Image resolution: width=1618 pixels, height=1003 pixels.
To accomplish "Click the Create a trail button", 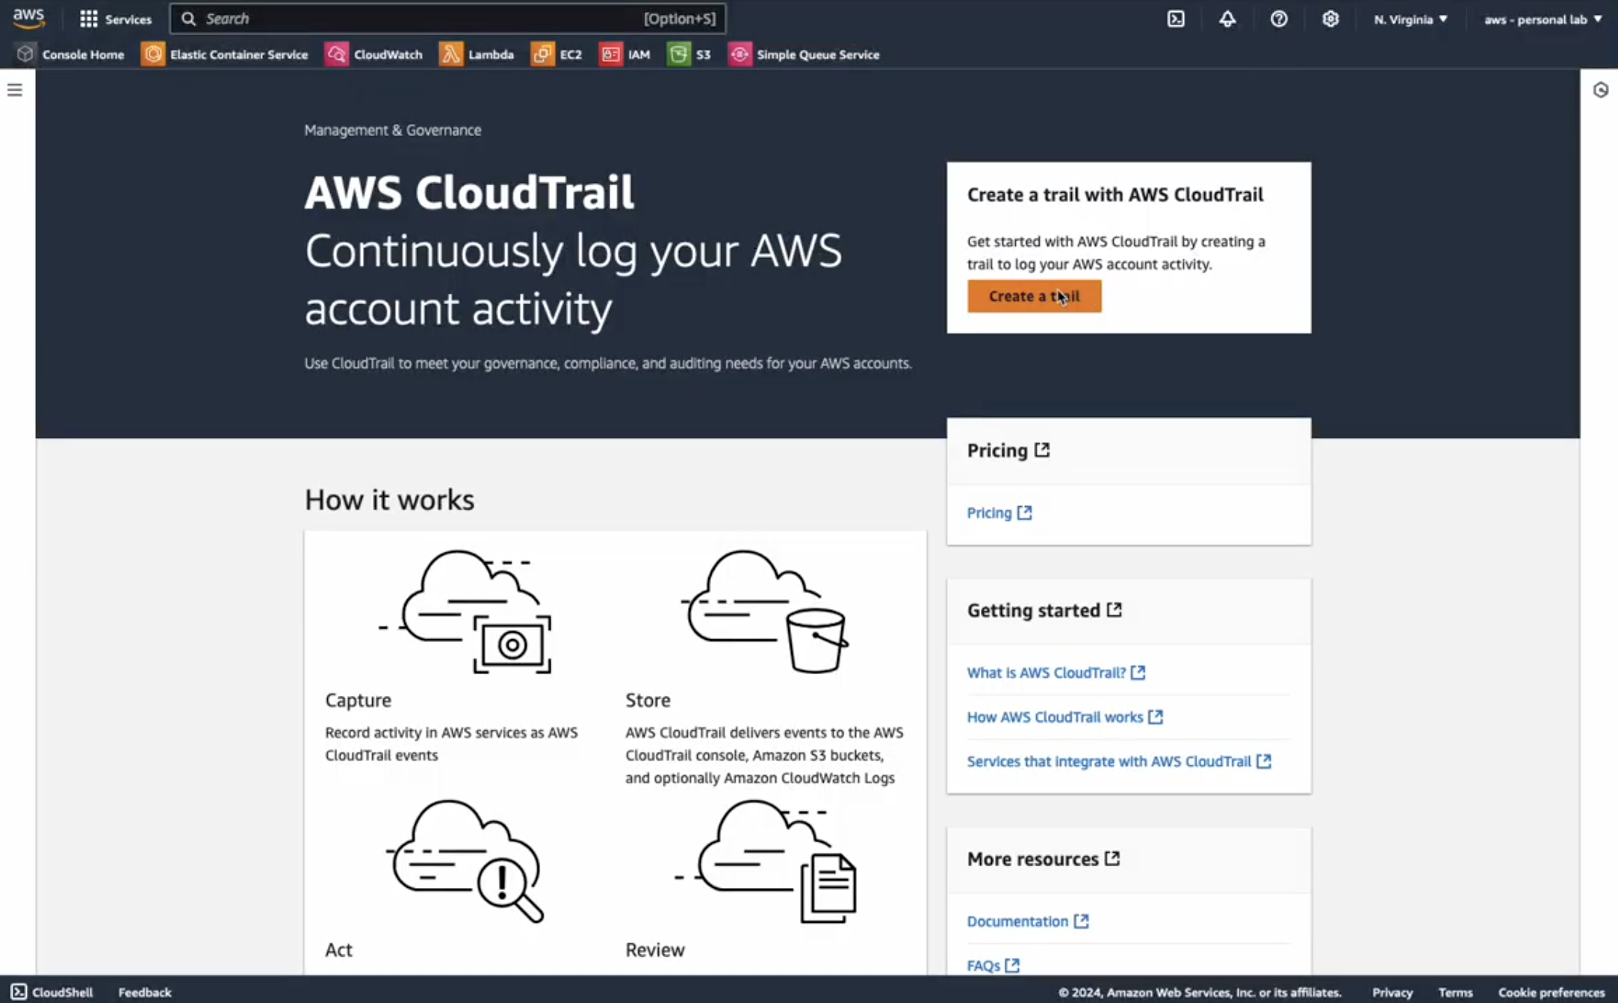I will (1034, 296).
